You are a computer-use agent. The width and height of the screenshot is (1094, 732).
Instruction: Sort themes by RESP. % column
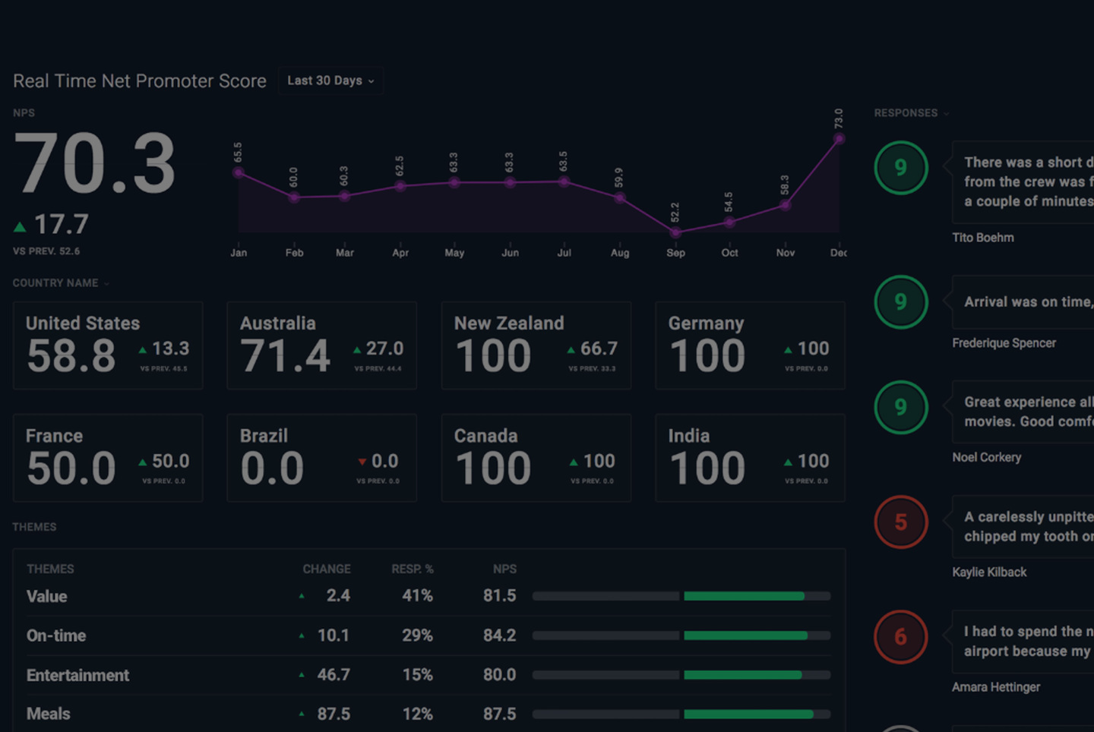(413, 569)
